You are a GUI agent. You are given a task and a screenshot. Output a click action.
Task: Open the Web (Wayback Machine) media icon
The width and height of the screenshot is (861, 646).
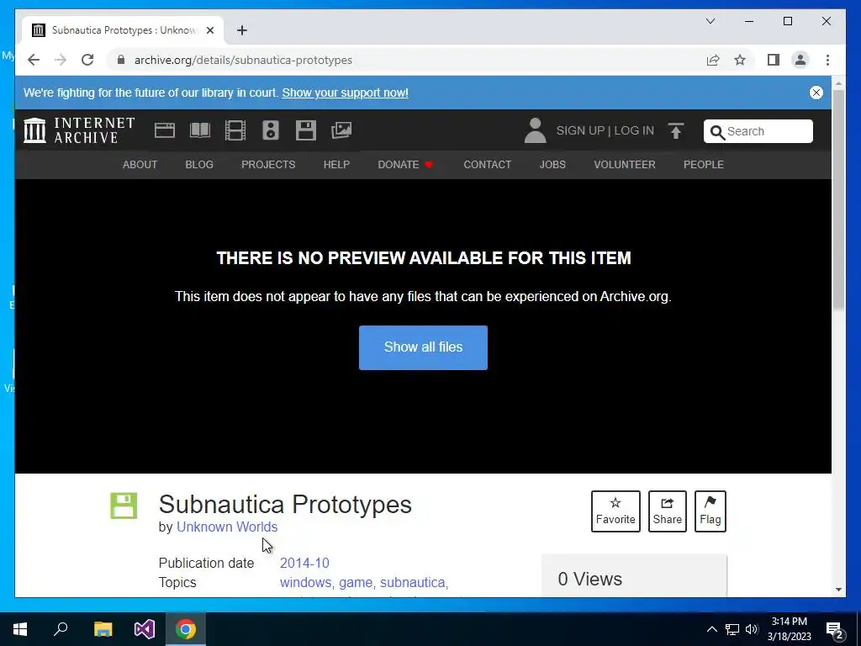pyautogui.click(x=164, y=130)
